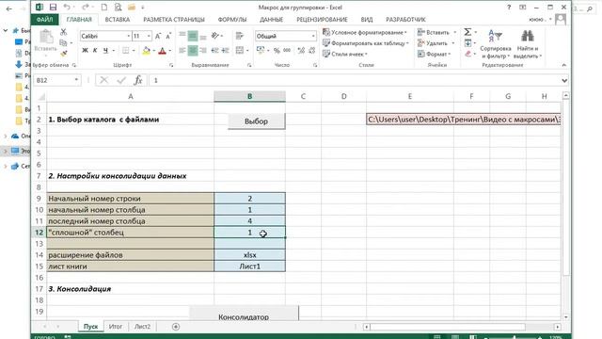
Task: Add new sheet with plus button
Action: click(176, 327)
